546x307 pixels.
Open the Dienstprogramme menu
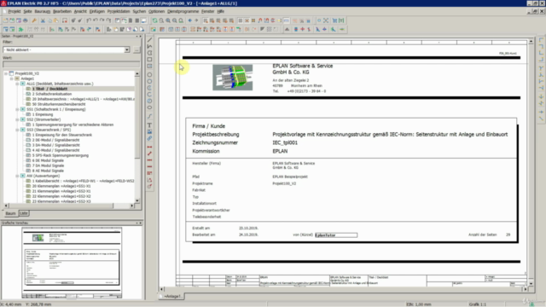point(183,11)
